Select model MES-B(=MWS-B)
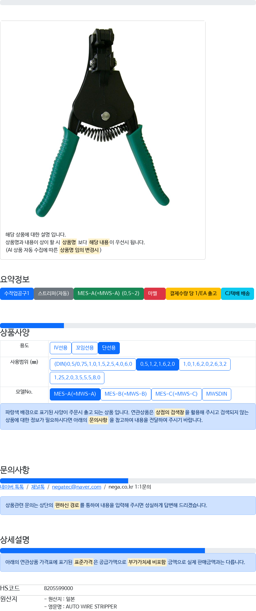 126,394
